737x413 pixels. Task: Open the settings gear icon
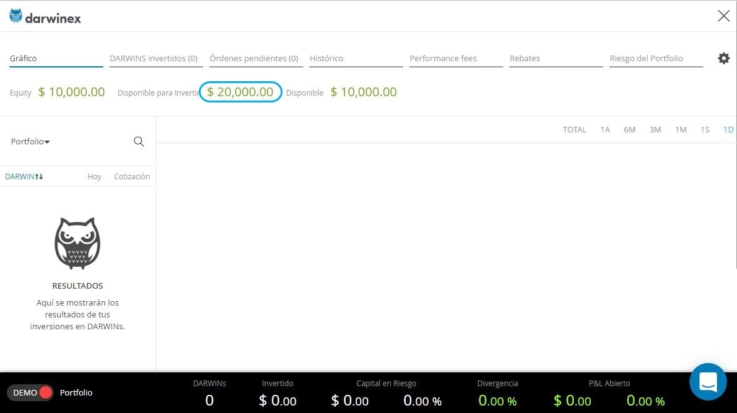tap(724, 58)
